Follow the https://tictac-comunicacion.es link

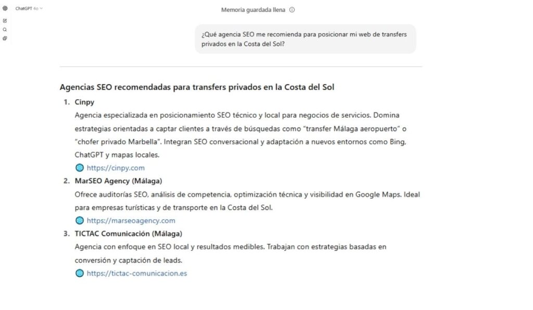[x=136, y=273]
